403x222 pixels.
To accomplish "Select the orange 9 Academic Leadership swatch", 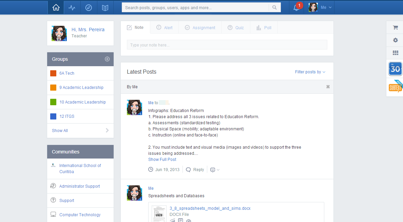I will [53, 88].
